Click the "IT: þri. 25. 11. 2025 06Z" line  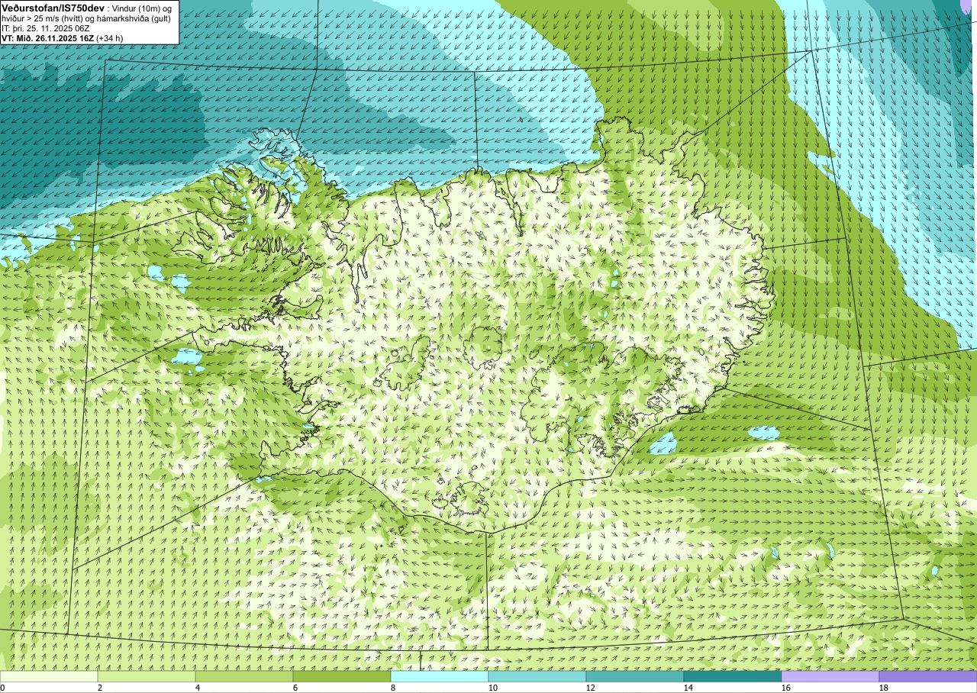click(x=46, y=28)
